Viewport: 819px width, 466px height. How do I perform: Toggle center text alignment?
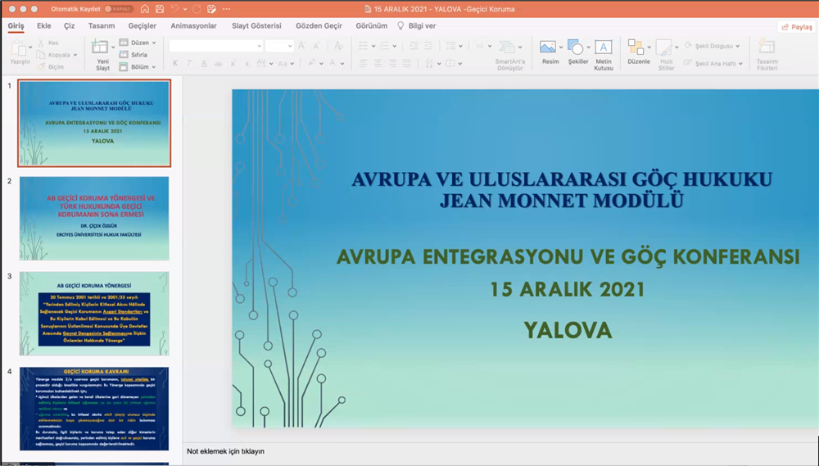click(x=378, y=63)
